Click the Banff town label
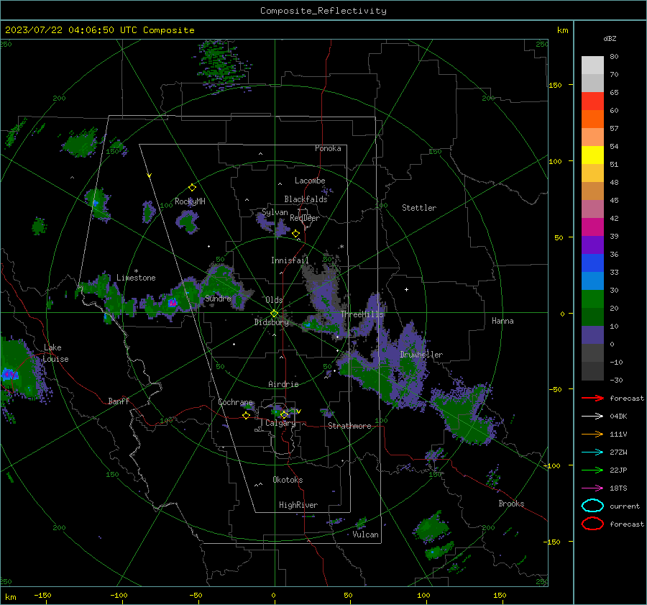Image resolution: width=647 pixels, height=605 pixels. [119, 401]
